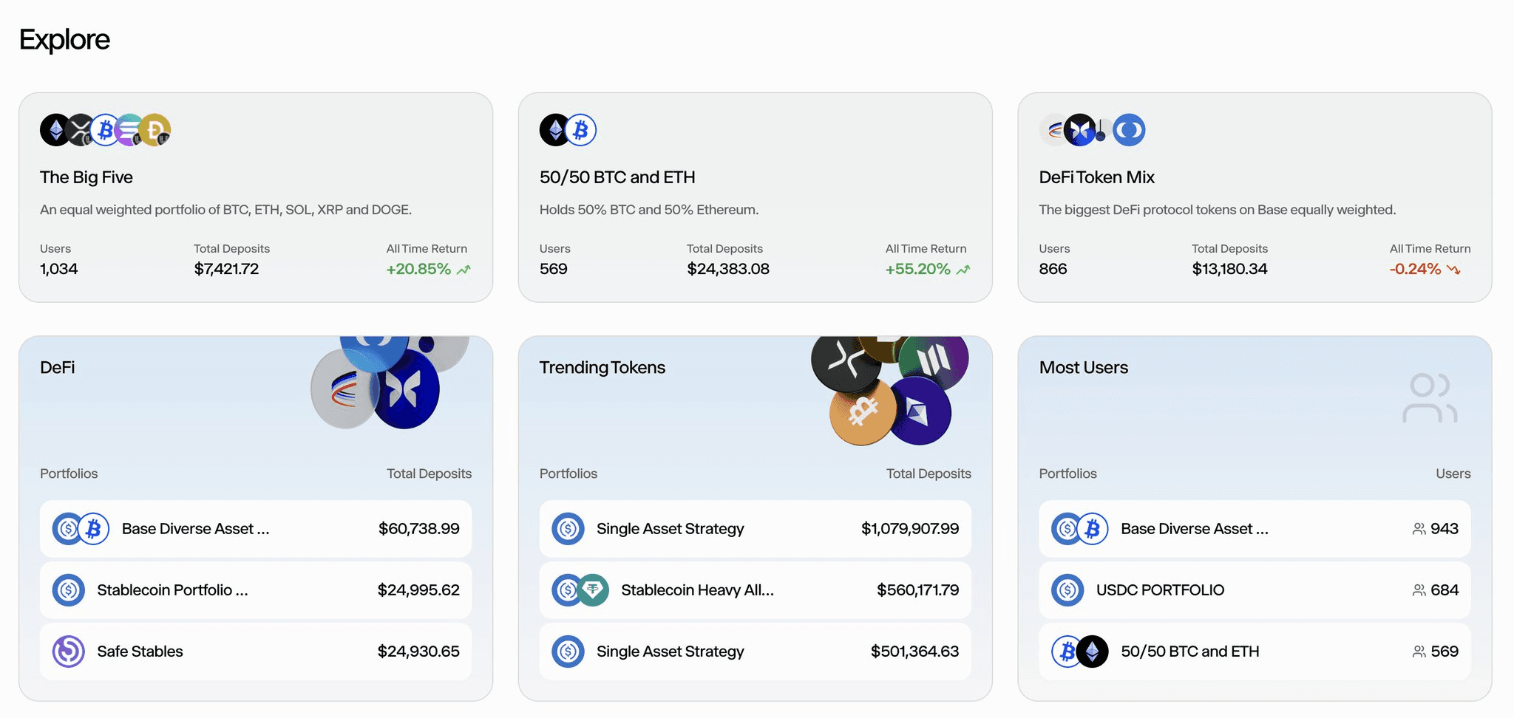
Task: Click the Trending Tokens category heading
Action: 602,367
